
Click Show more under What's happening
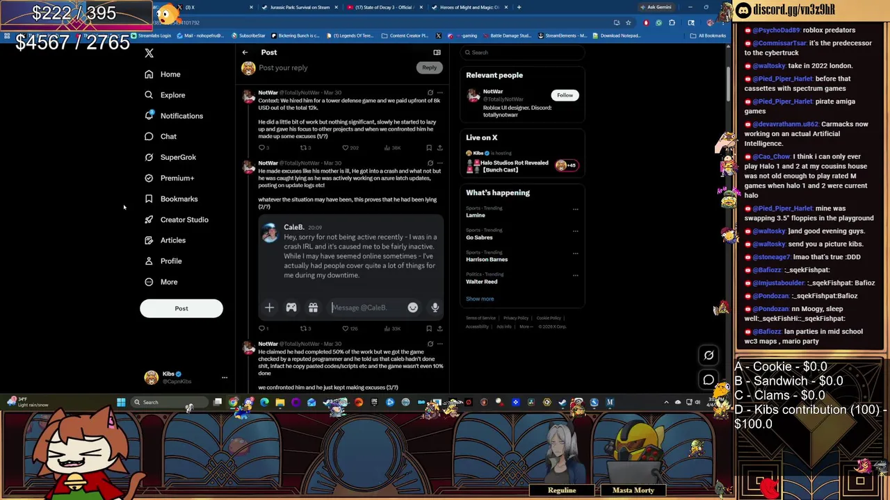480,299
